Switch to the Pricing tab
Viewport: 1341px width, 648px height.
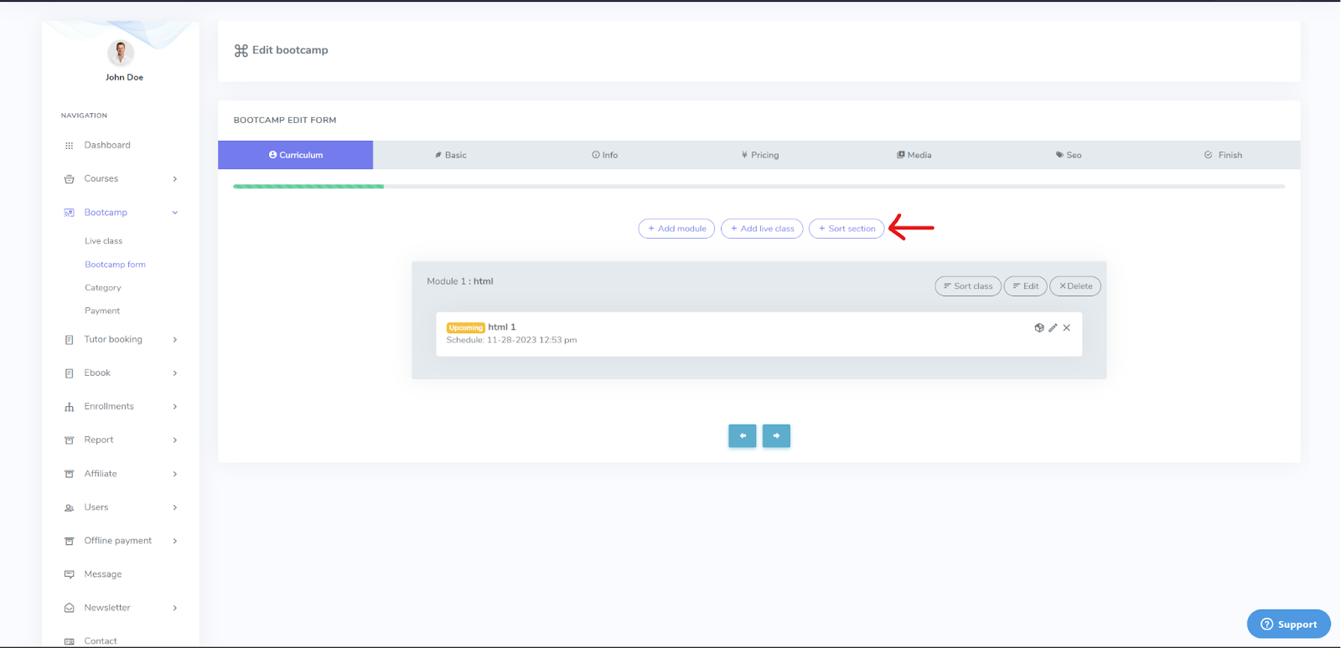(x=760, y=155)
